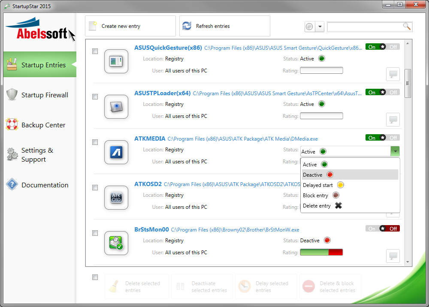Screen dimensions: 429x307
Task: Open comment bubble for ASUSTPLoader entry
Action: click(x=393, y=120)
